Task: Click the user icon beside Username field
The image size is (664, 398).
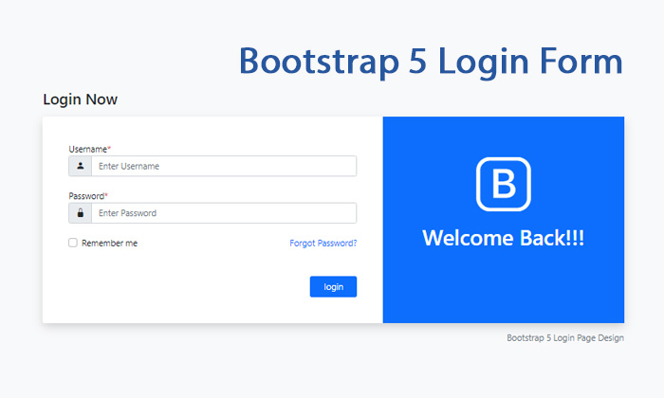Action: [80, 166]
